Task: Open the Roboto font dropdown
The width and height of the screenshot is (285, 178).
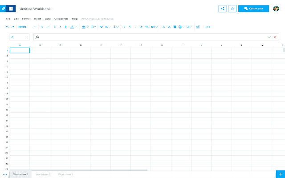Action: (27, 27)
